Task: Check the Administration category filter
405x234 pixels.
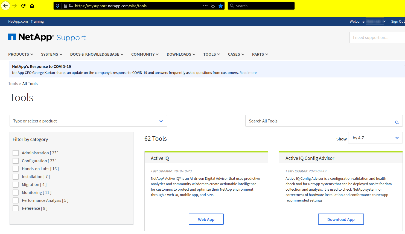Action: tap(16, 153)
